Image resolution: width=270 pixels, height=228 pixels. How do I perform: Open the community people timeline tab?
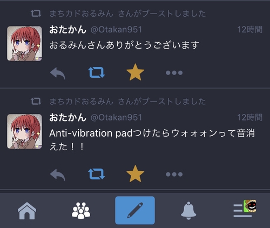pos(81,210)
